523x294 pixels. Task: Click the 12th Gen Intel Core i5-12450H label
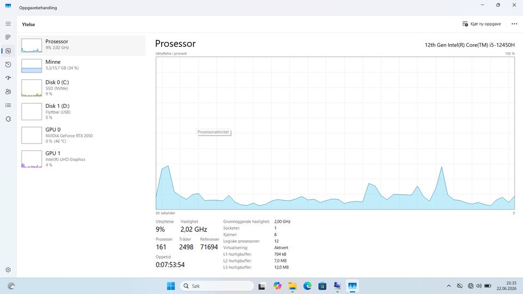click(470, 45)
